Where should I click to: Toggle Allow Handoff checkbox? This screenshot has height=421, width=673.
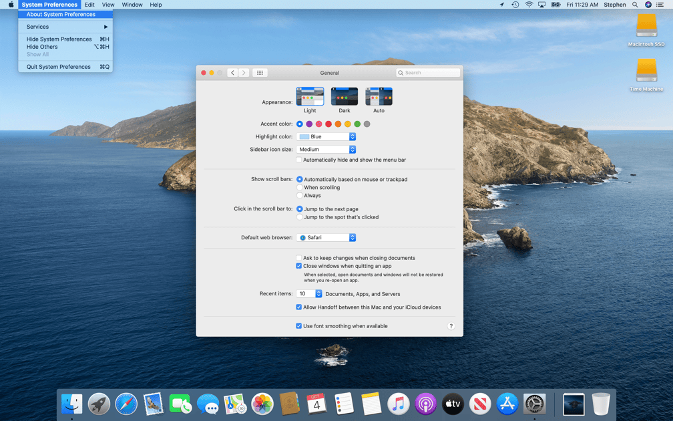tap(298, 307)
